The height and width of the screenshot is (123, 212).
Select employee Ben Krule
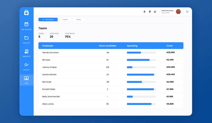pos(47,82)
